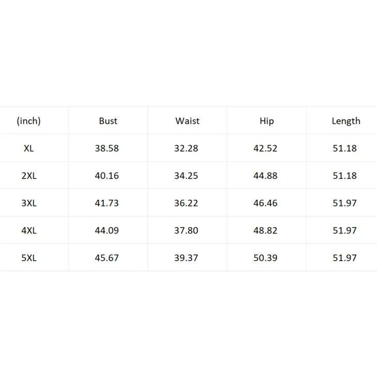
Task: Select the 2XL size row label
Action: pos(29,176)
